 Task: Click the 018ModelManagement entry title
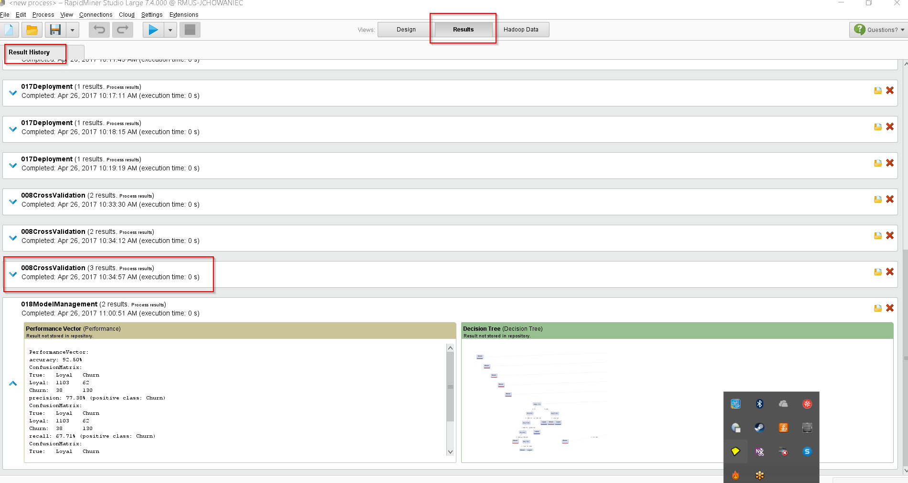[x=59, y=304]
